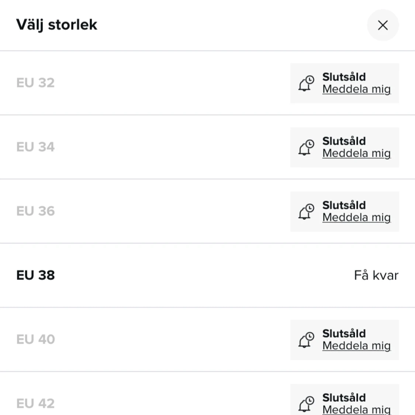Click the notify bell icon for EU 42
This screenshot has width=415, height=415.
click(x=306, y=404)
